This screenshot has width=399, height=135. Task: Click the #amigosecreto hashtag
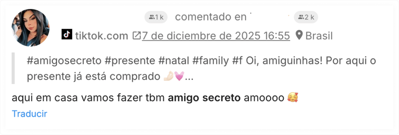click(x=64, y=61)
